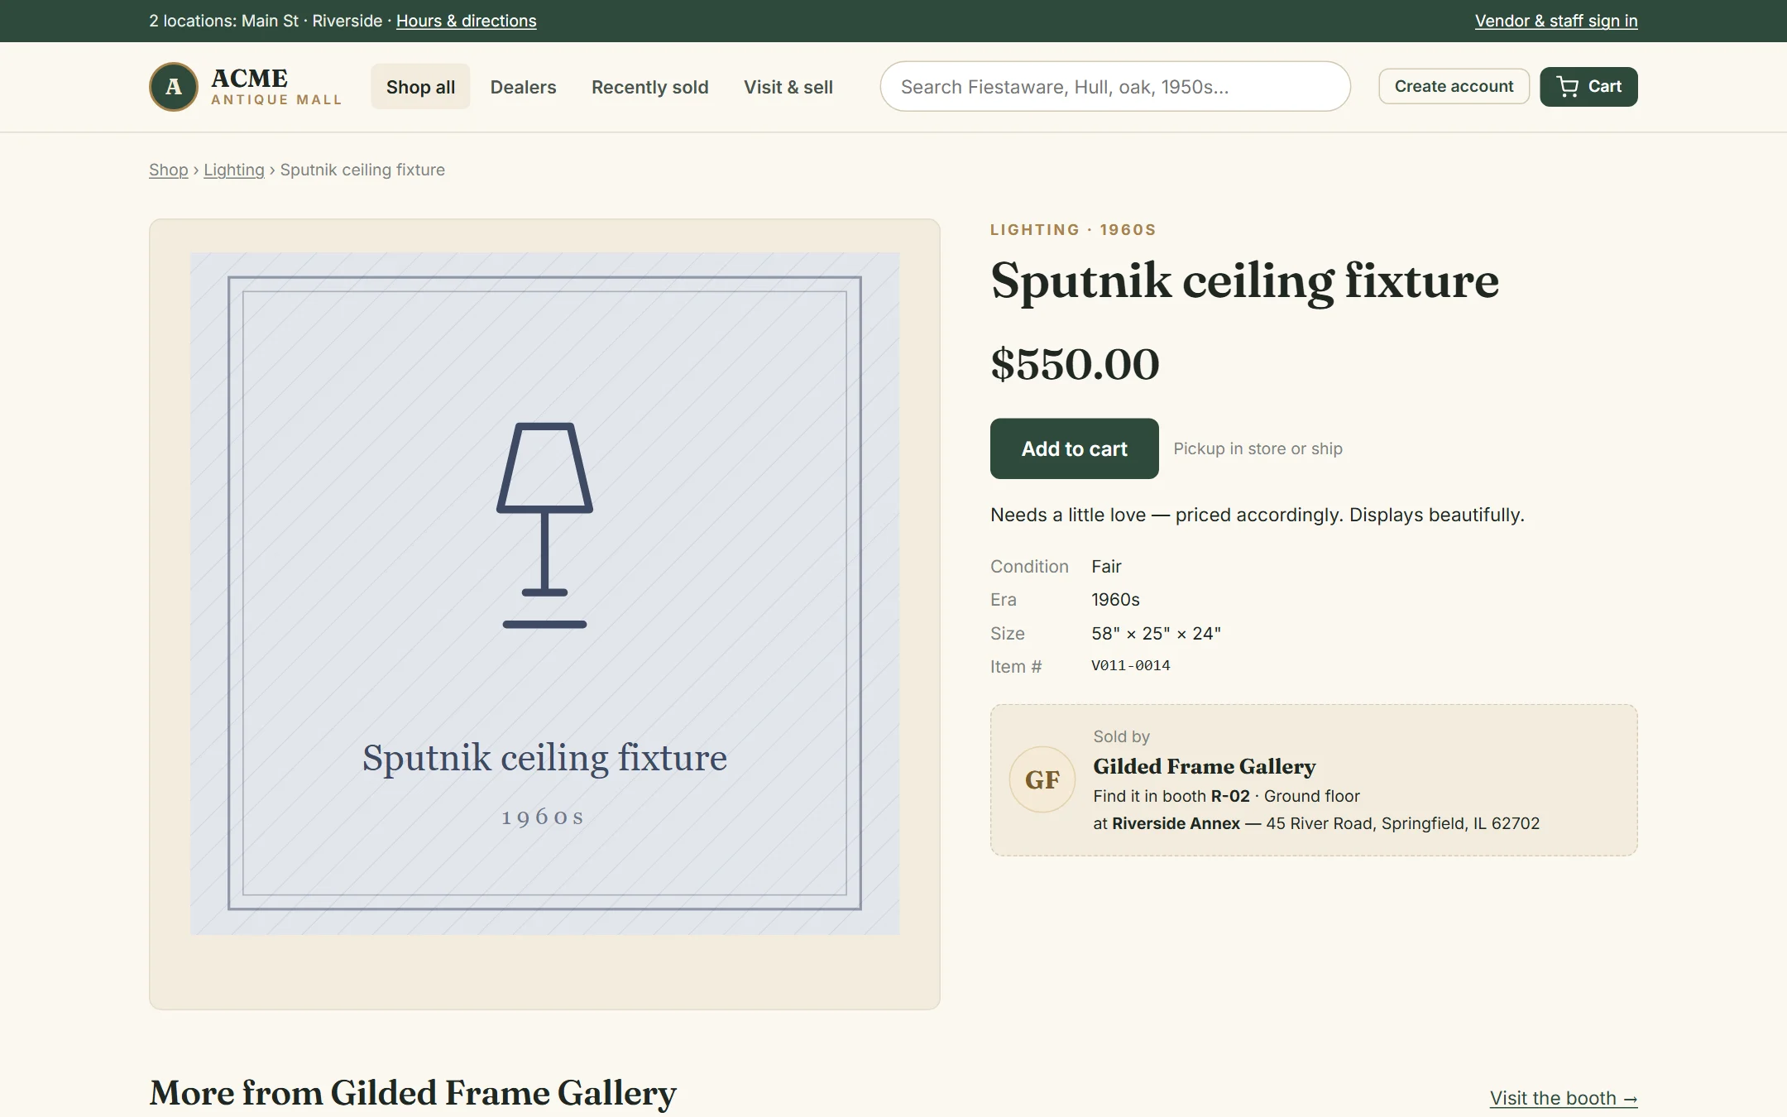1787x1117 pixels.
Task: Click the Riverside Annex location text
Action: pyautogui.click(x=1176, y=823)
